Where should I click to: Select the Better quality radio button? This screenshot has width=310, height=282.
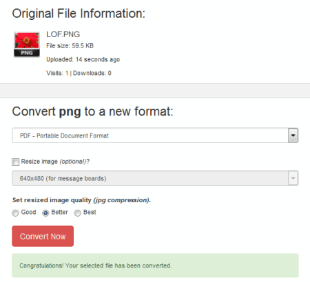(x=45, y=213)
